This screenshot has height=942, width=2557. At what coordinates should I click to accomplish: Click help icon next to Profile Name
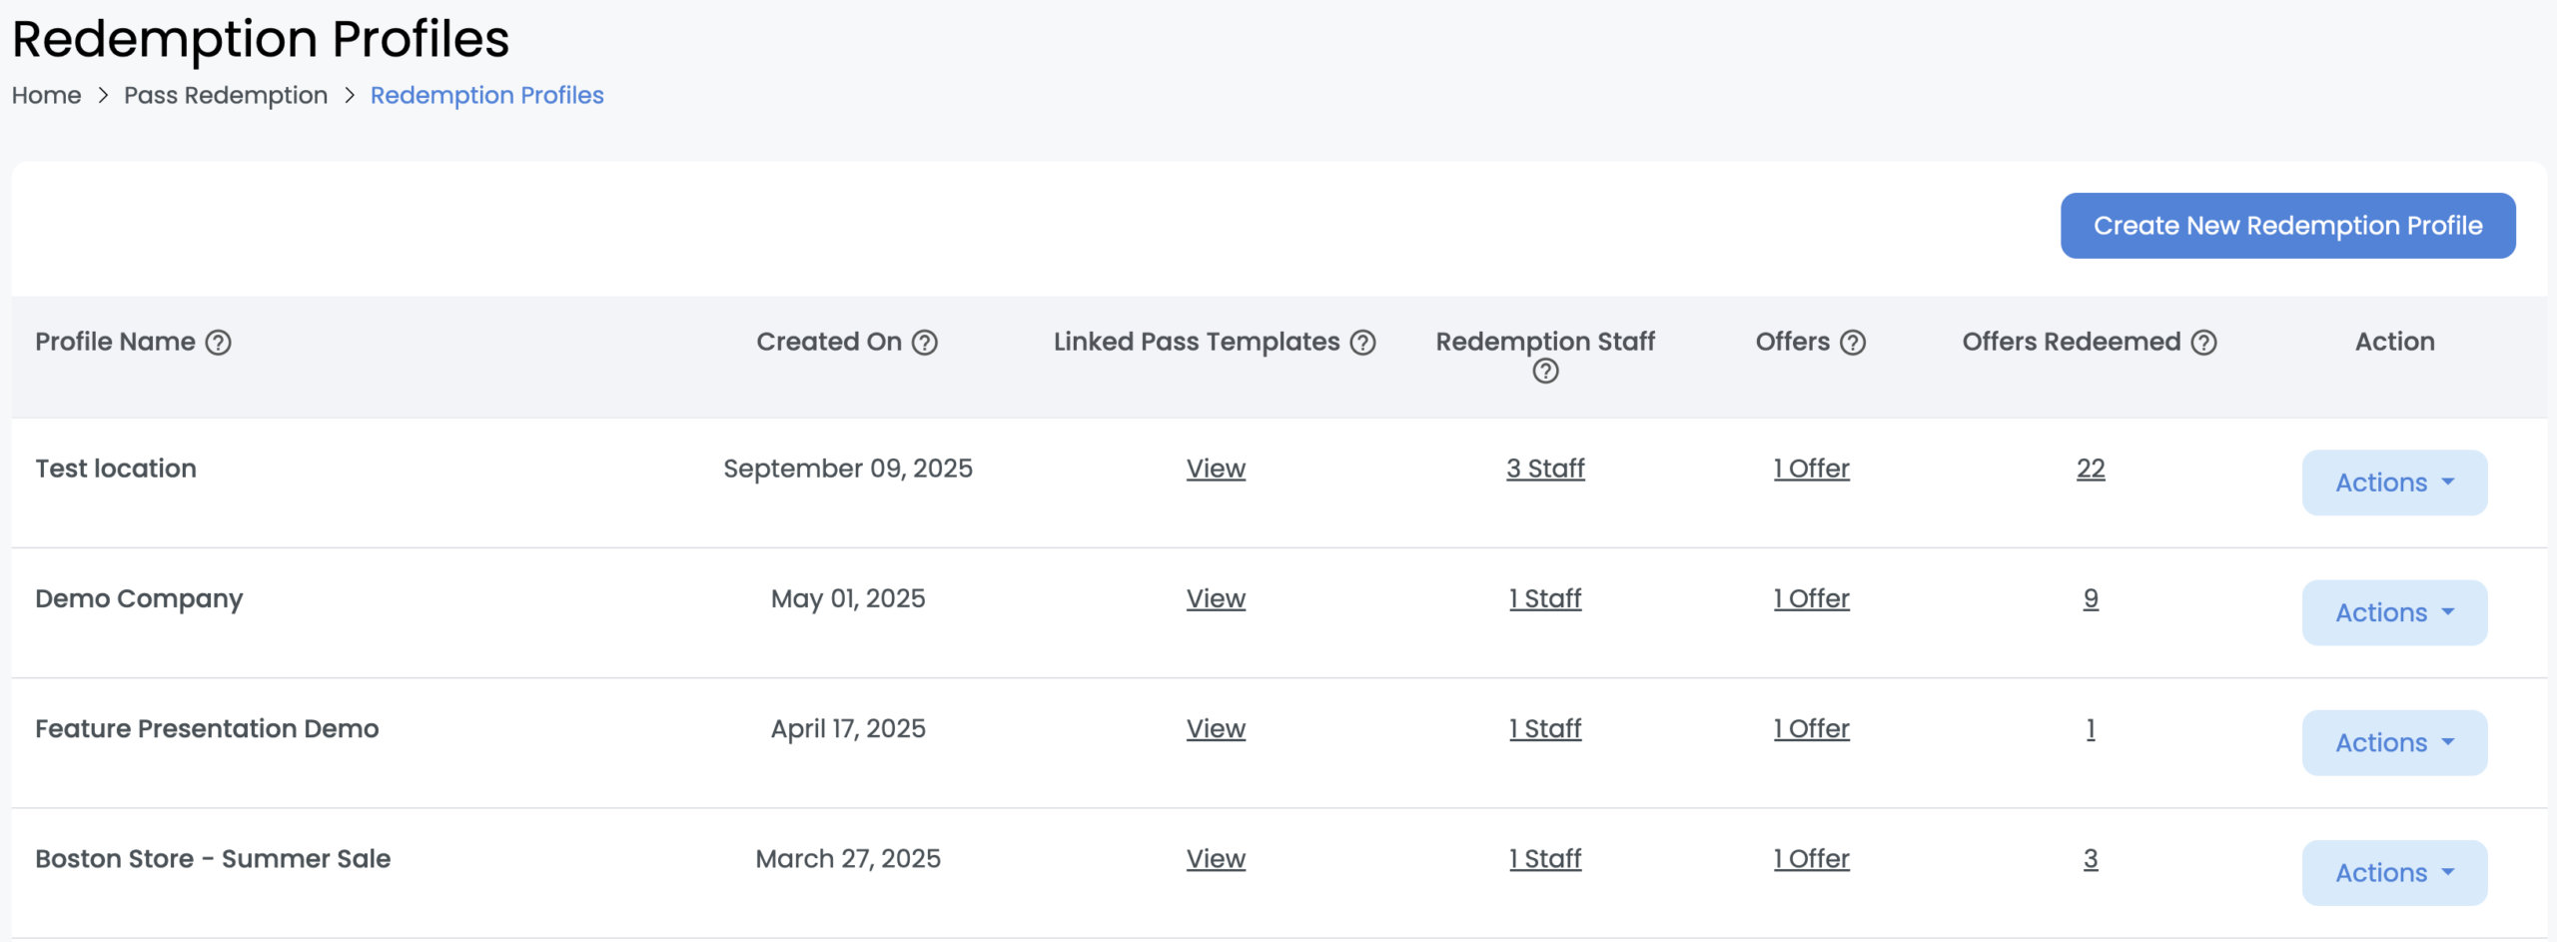(218, 343)
